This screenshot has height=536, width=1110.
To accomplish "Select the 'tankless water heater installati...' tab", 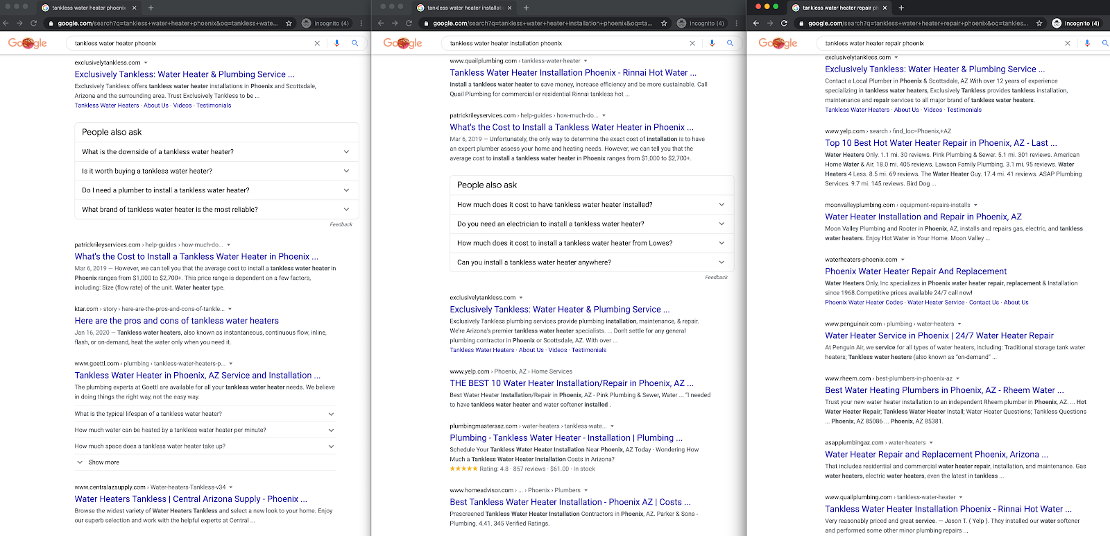I will point(465,8).
